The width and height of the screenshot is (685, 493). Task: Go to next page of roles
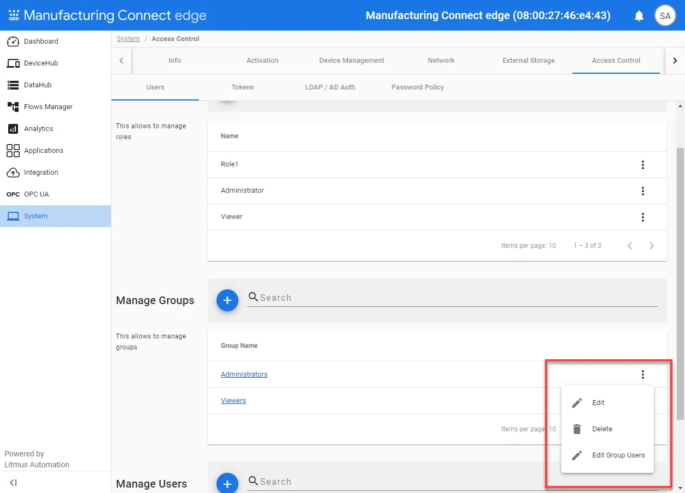(652, 246)
